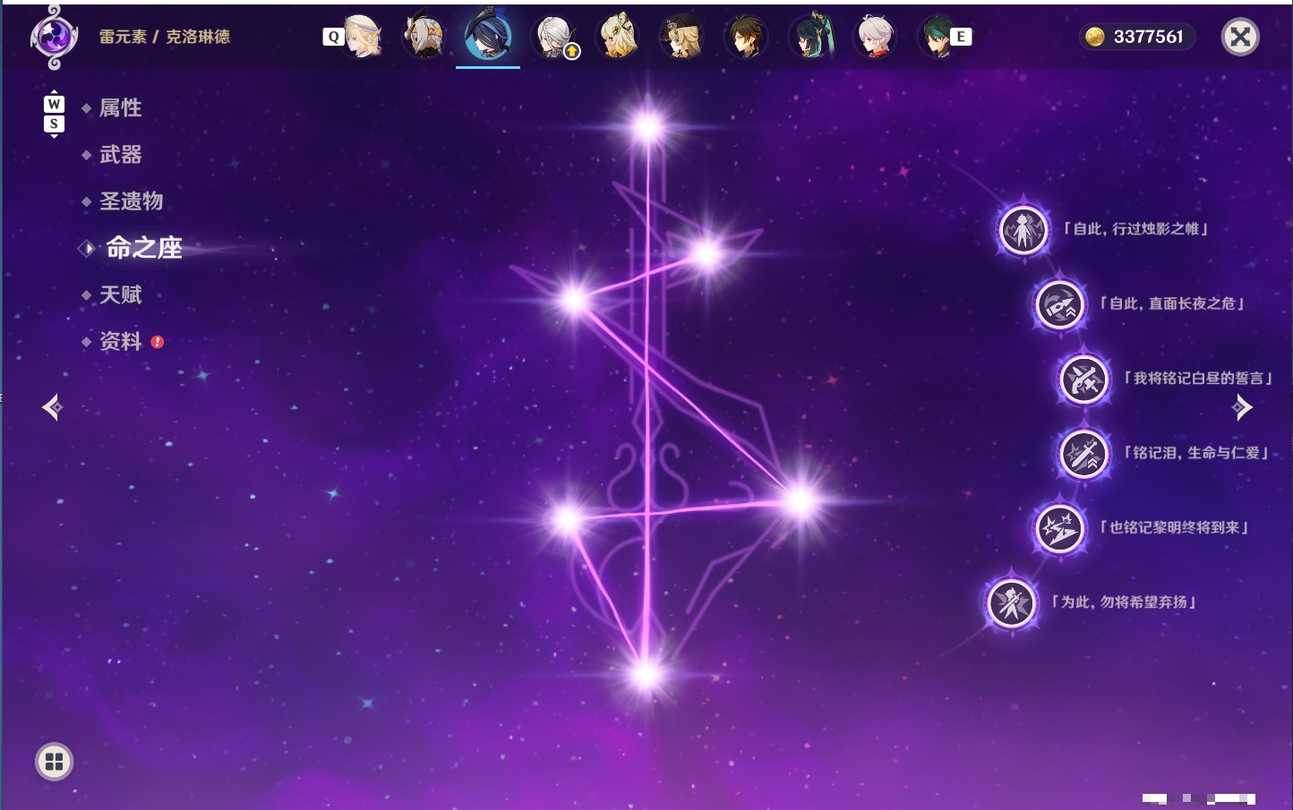Open the 「我将铭记白昼的誓言」 constellation icon

pos(1083,379)
